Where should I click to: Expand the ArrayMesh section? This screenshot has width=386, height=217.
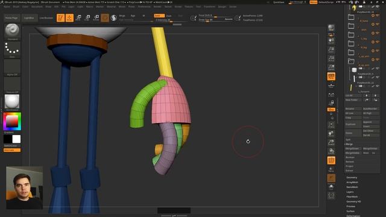pos(352,182)
